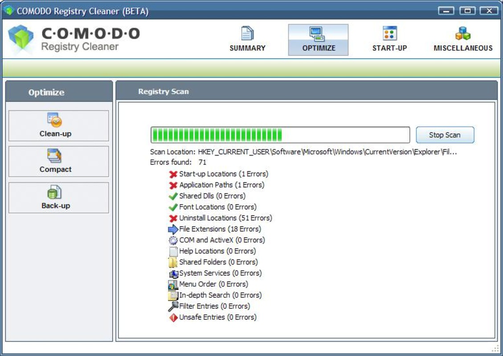Click folder icon beside Shared Folders
Screen dimensions: 503x356
pyautogui.click(x=173, y=263)
